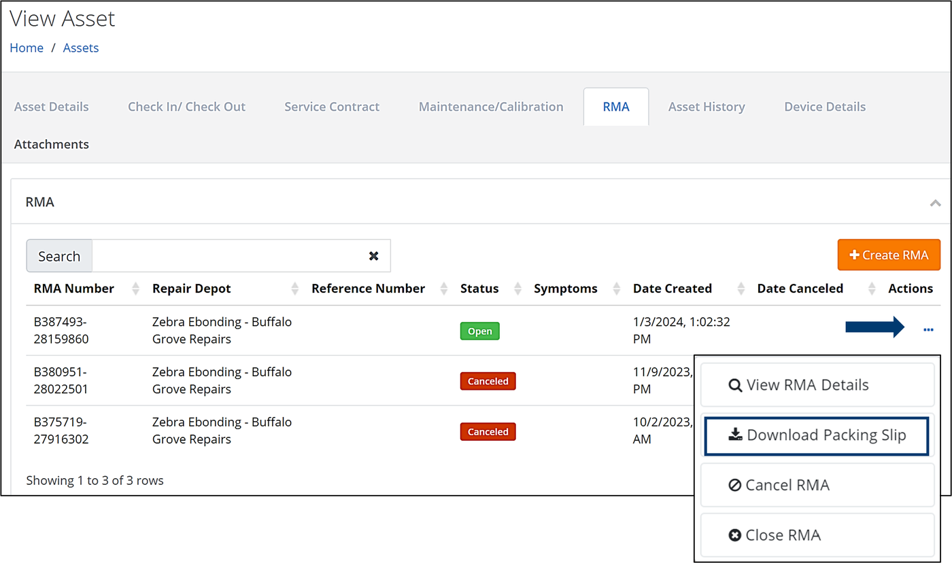952x563 pixels.
Task: Sort by Reference Number column arrows
Action: [x=444, y=289]
